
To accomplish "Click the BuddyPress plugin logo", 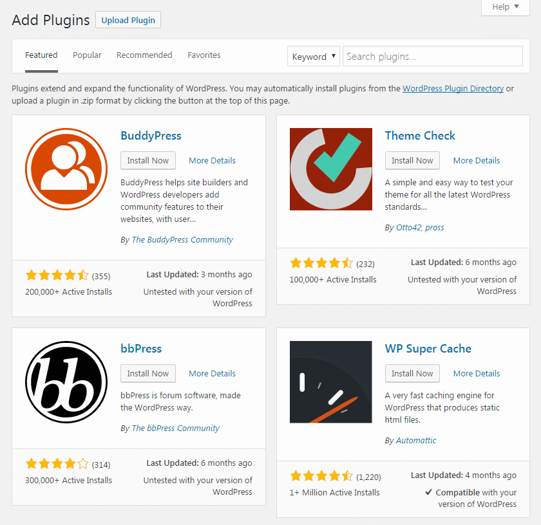I will coord(66,169).
